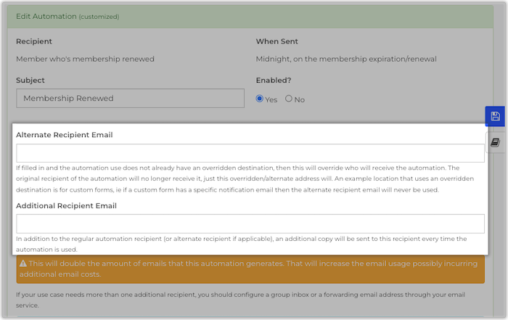Click the blue floppy disk save icon
This screenshot has width=508, height=320.
tap(495, 117)
